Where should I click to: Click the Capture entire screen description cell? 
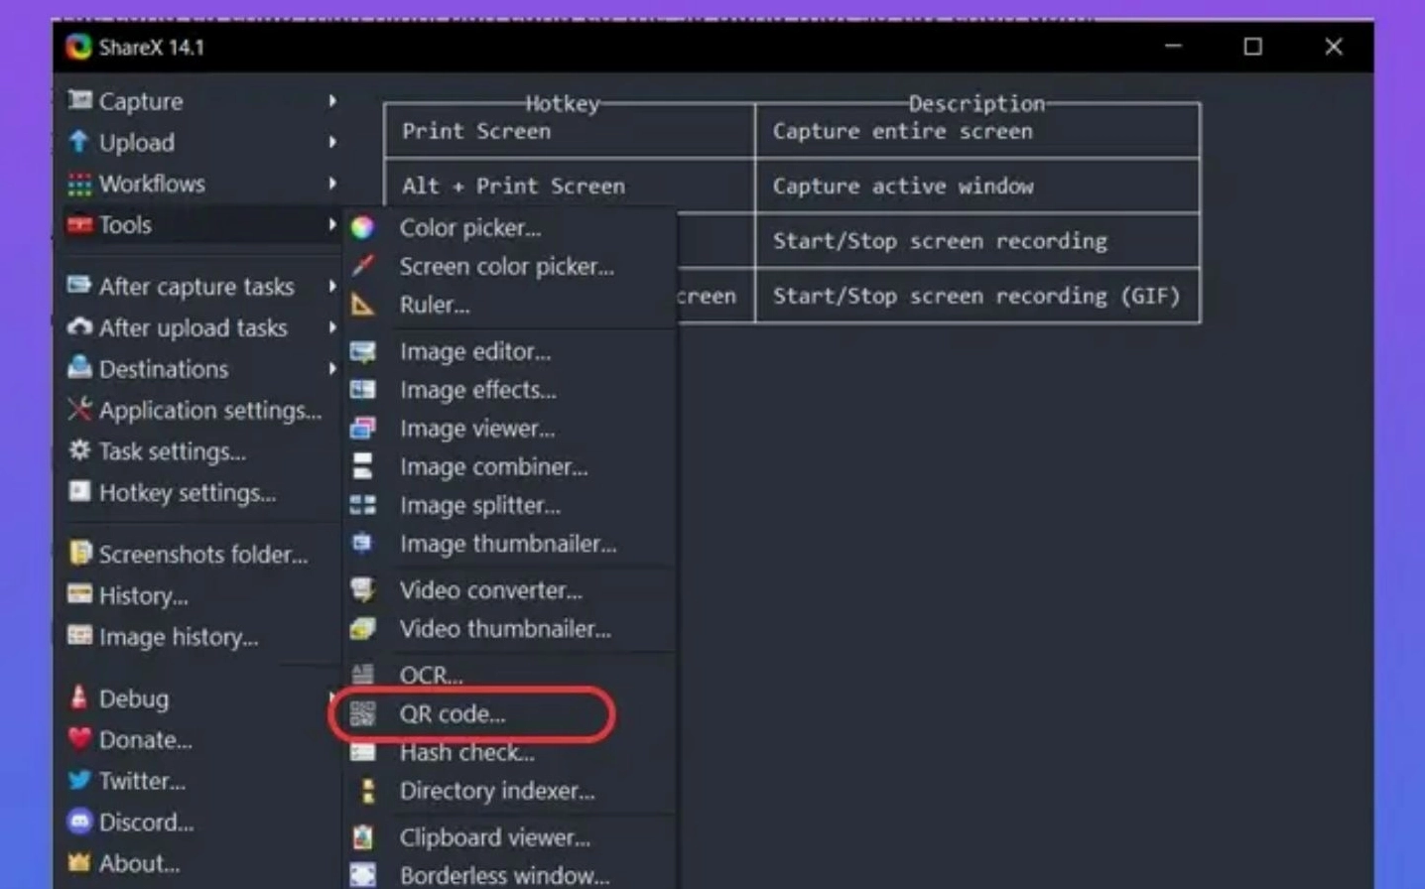click(x=976, y=132)
